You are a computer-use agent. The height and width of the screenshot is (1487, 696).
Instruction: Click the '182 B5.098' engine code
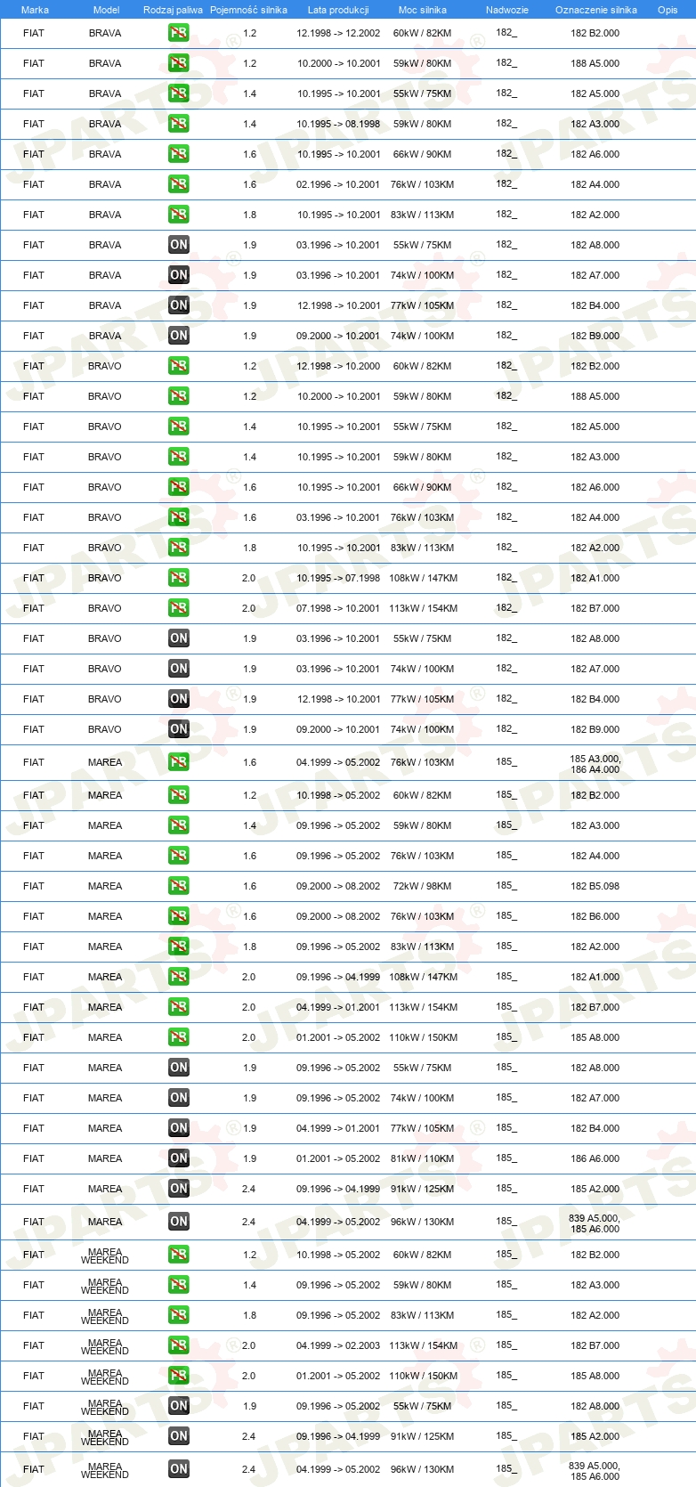[x=595, y=886]
